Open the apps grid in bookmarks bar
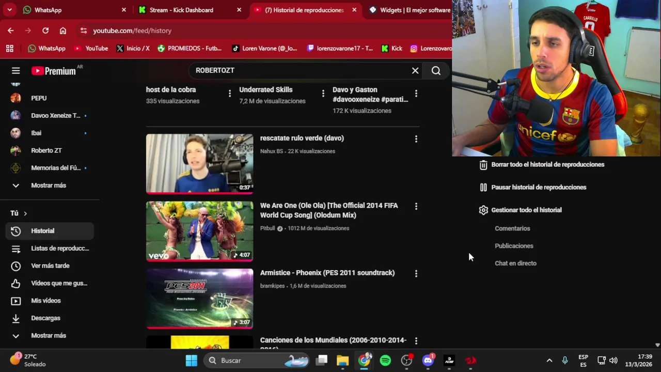This screenshot has width=661, height=372. [9, 48]
